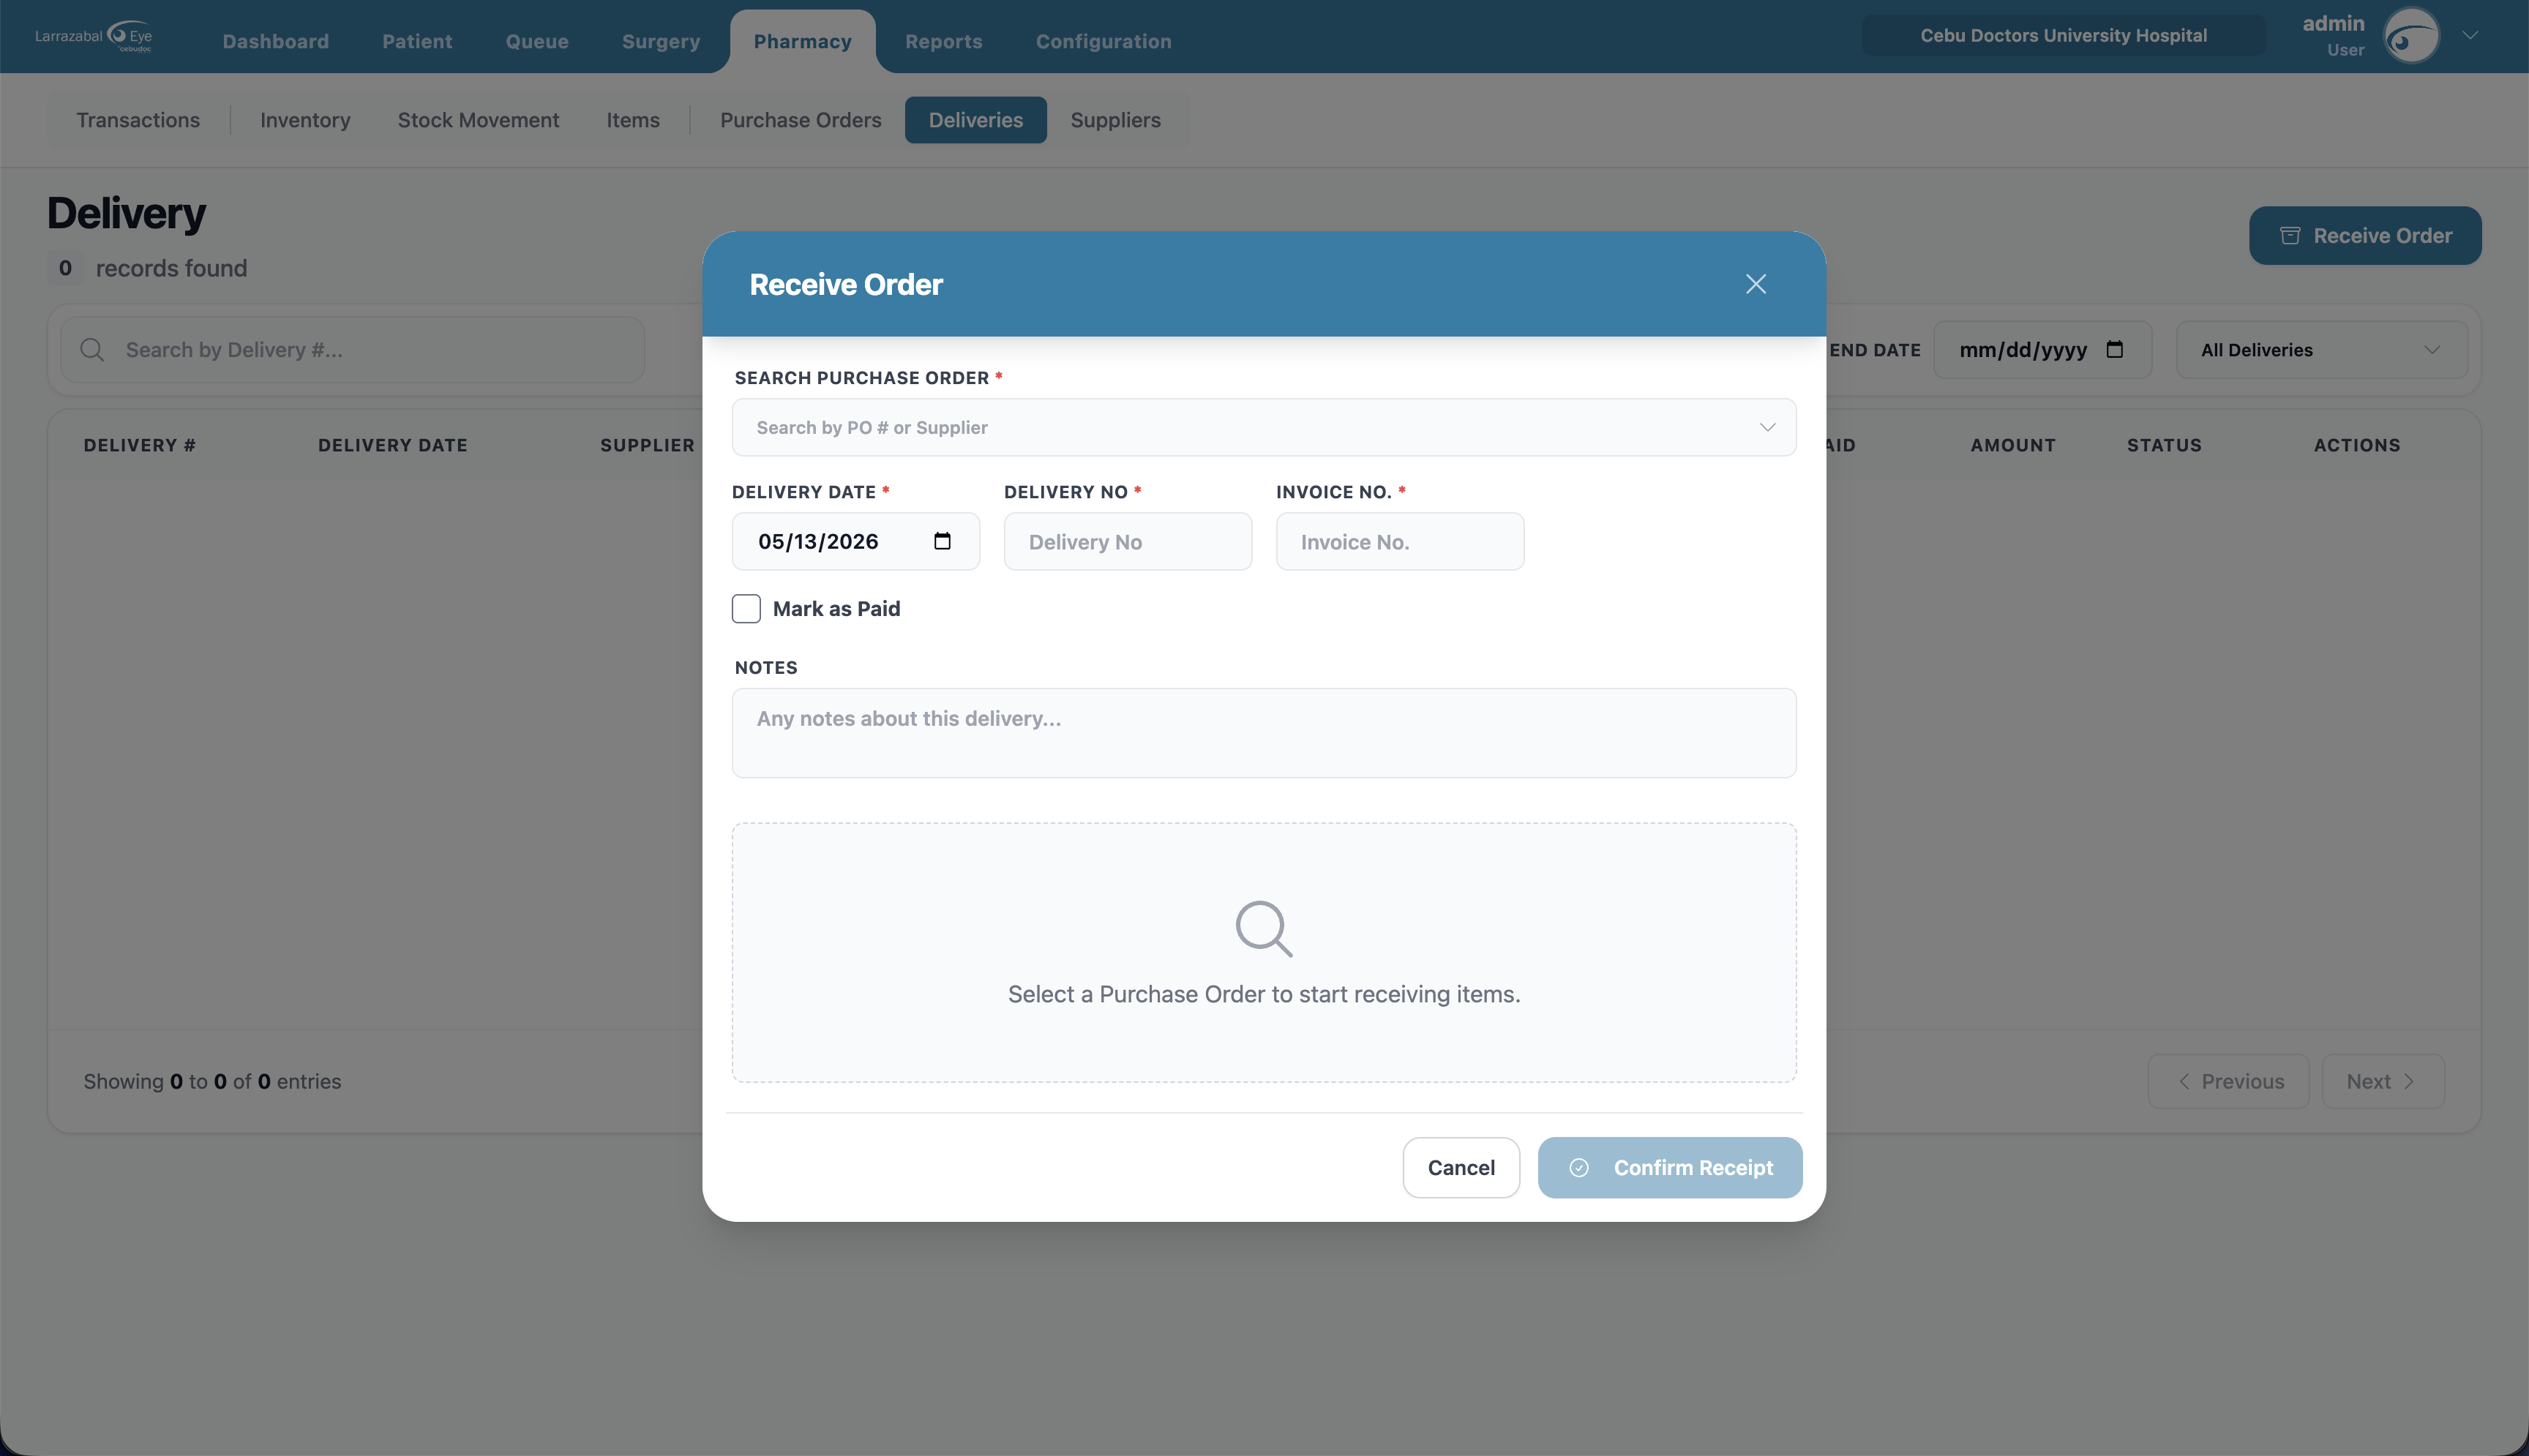Screen dimensions: 2529x1456
Task: Expand the Search Purchase Order dropdown arrow
Action: [x=1767, y=427]
